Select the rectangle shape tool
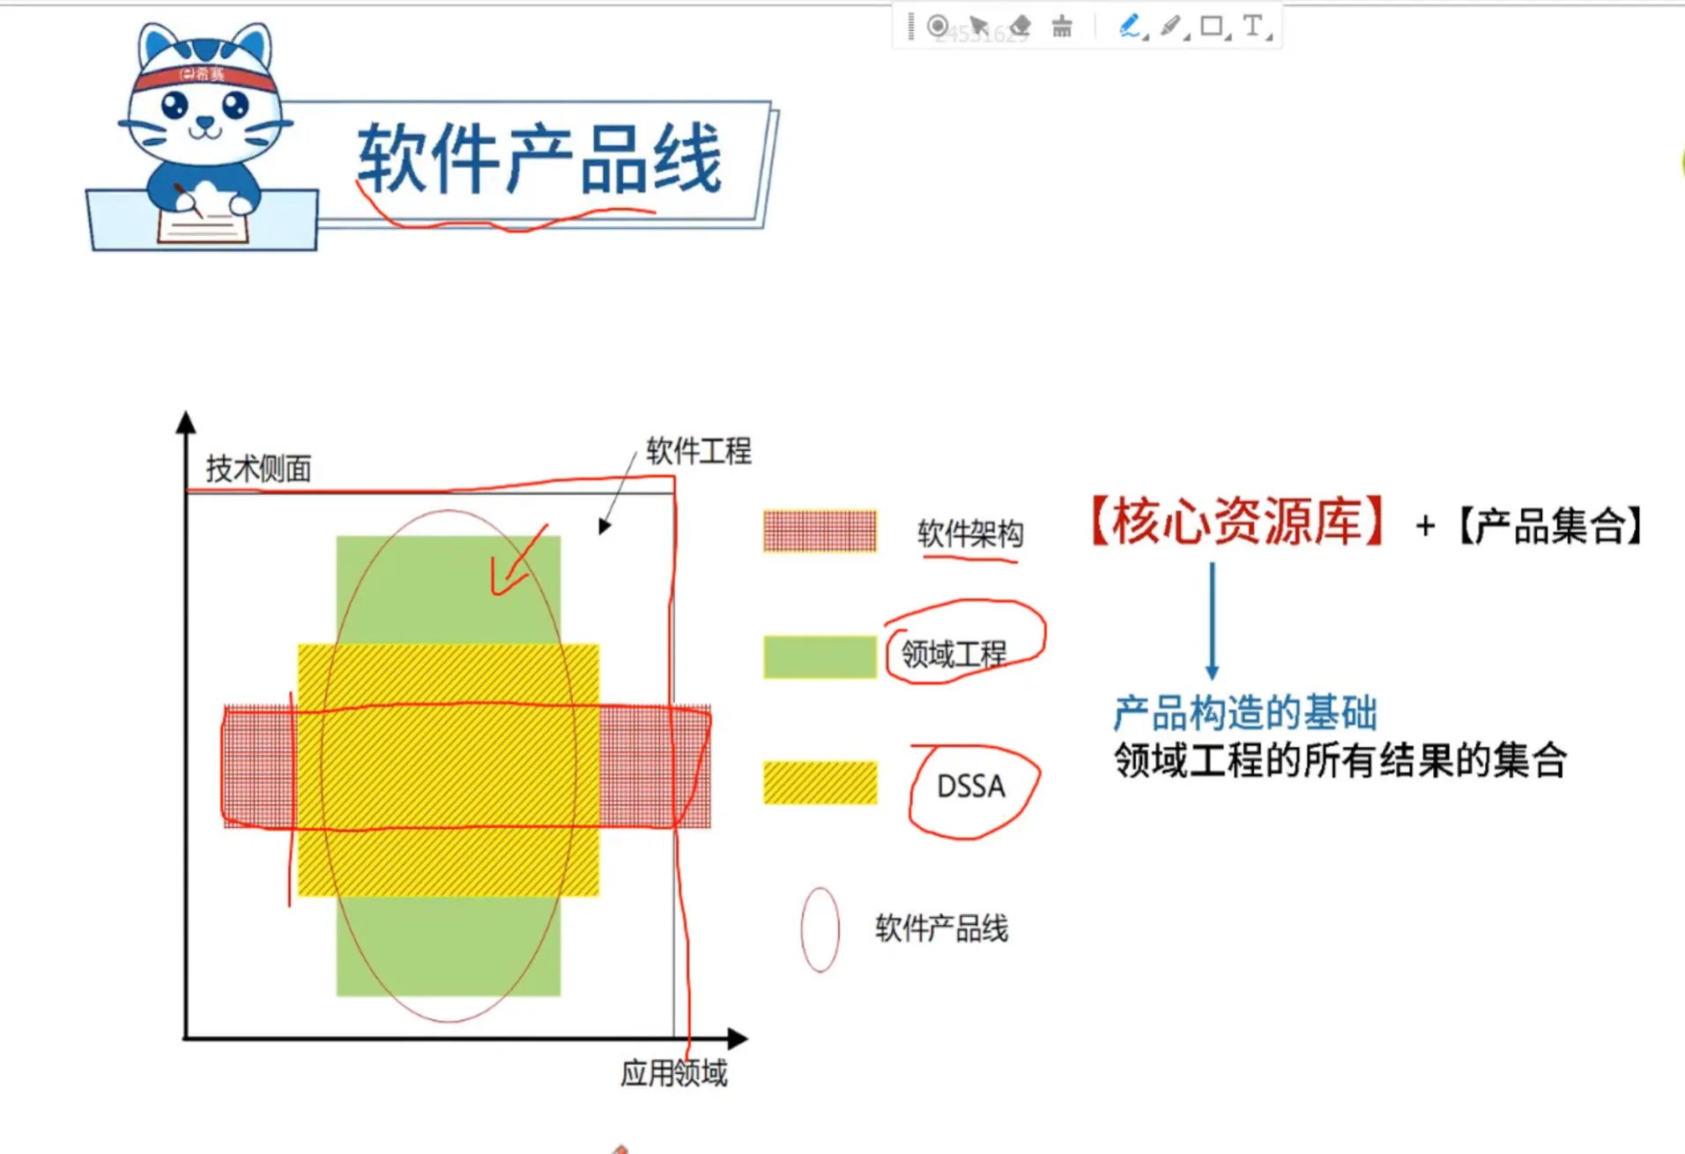Viewport: 1685px width, 1154px height. (1211, 26)
